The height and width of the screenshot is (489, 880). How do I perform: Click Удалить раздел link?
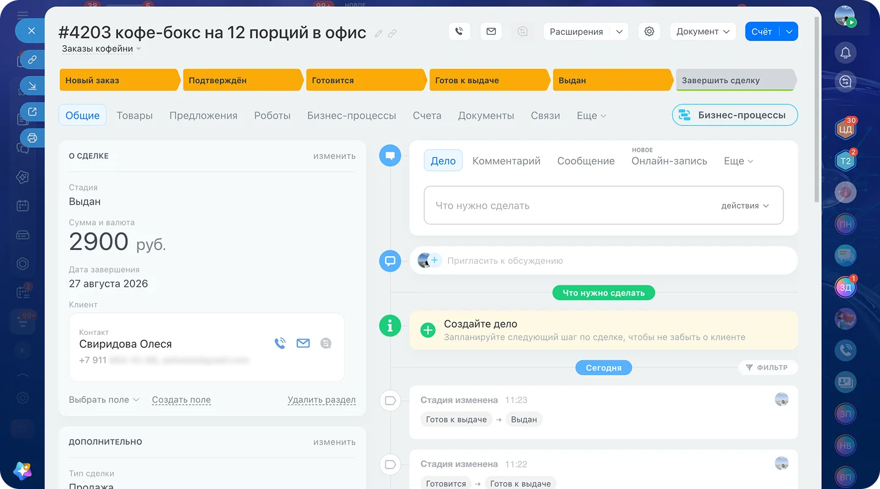point(321,400)
